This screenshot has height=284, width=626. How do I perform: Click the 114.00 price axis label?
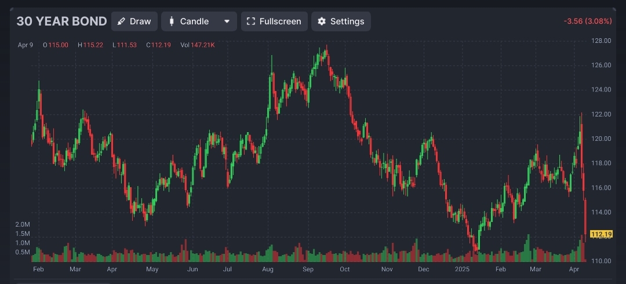(x=601, y=212)
